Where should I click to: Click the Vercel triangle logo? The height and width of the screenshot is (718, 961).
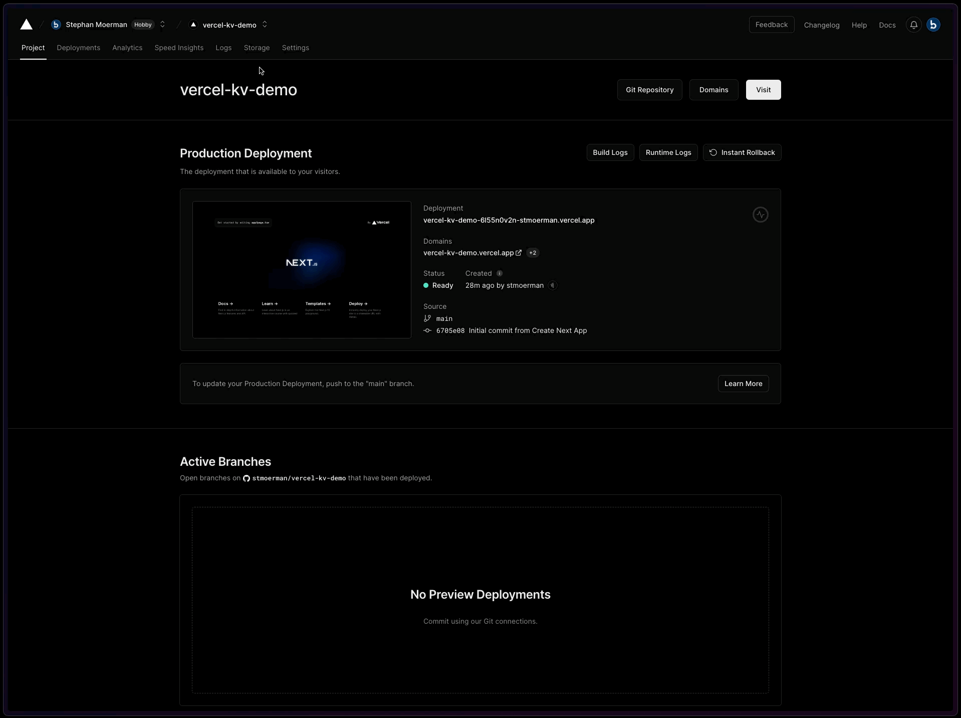26,25
